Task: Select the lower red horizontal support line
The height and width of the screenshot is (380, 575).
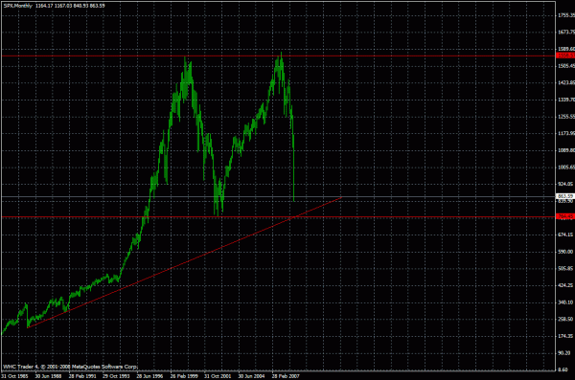Action: point(279,217)
